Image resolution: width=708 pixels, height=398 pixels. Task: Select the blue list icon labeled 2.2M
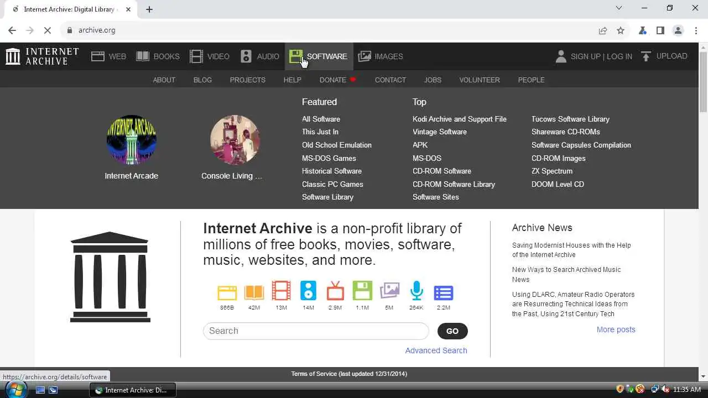pos(444,293)
